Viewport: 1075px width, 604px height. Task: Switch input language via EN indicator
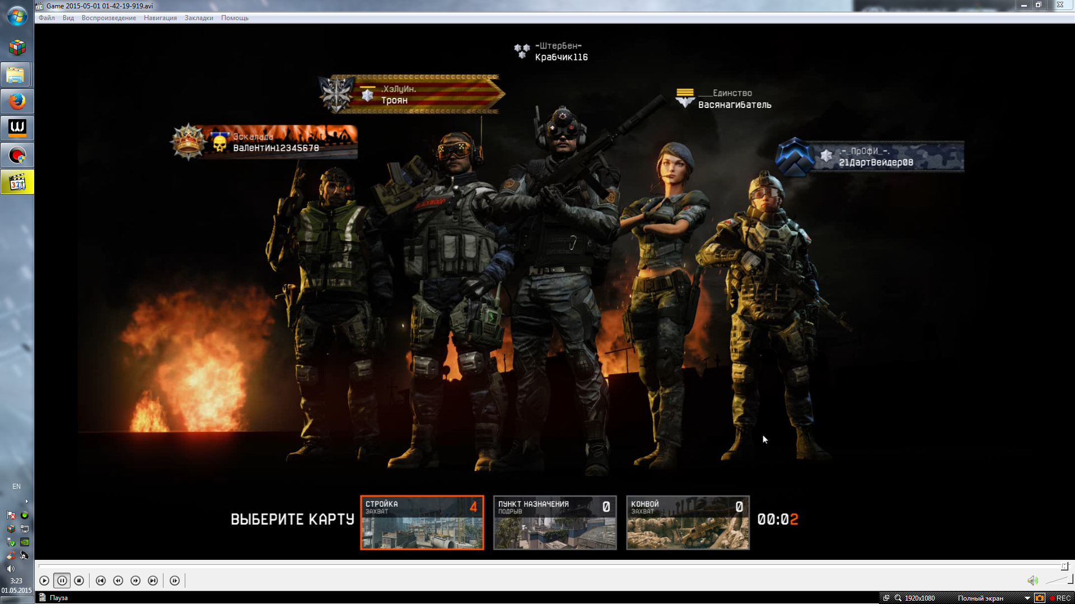pyautogui.click(x=17, y=487)
